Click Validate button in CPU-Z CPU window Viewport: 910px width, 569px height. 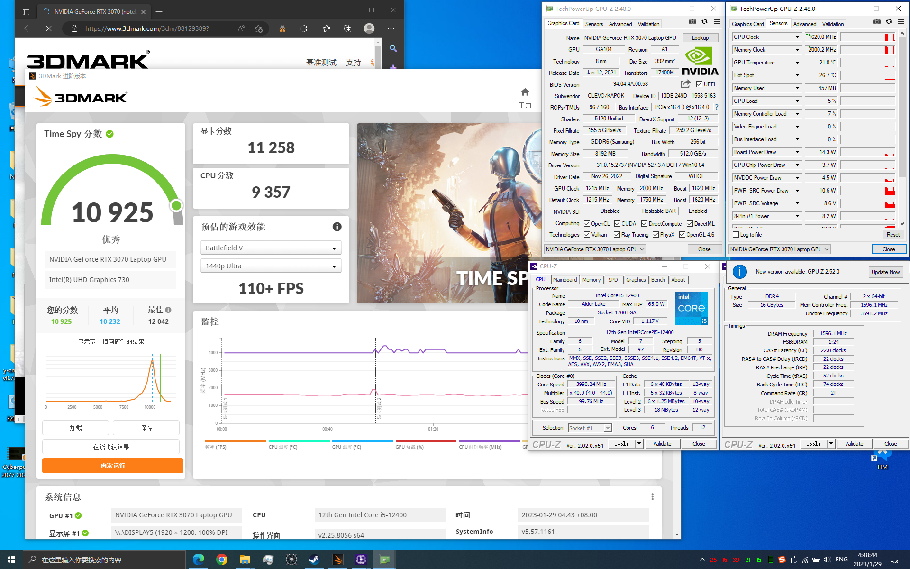click(x=662, y=444)
